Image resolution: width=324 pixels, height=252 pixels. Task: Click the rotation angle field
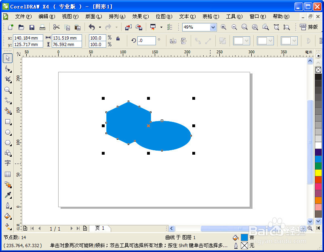147,40
